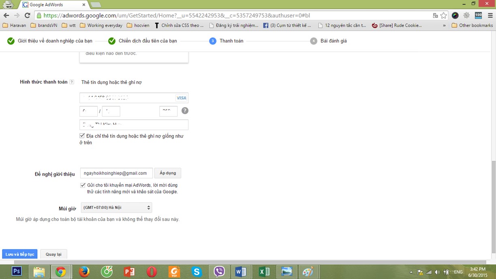The image size is (496, 279).
Task: Reload the page with the refresh icon
Action: pyautogui.click(x=28, y=15)
